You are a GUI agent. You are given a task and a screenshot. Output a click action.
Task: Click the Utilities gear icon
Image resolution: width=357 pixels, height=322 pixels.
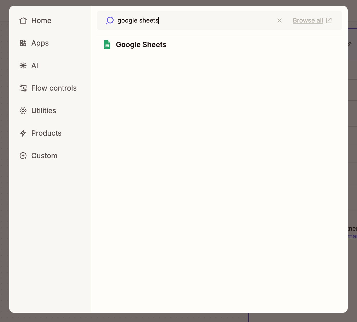coord(23,111)
